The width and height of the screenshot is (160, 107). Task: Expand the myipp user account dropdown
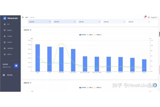[x=155, y=17]
